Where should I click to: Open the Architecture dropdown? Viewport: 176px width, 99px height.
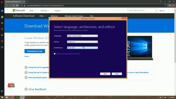tap(82, 48)
